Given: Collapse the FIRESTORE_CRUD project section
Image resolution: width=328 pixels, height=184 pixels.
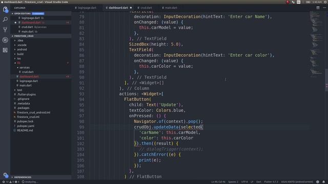Looking at the screenshot, I should (41, 36).
